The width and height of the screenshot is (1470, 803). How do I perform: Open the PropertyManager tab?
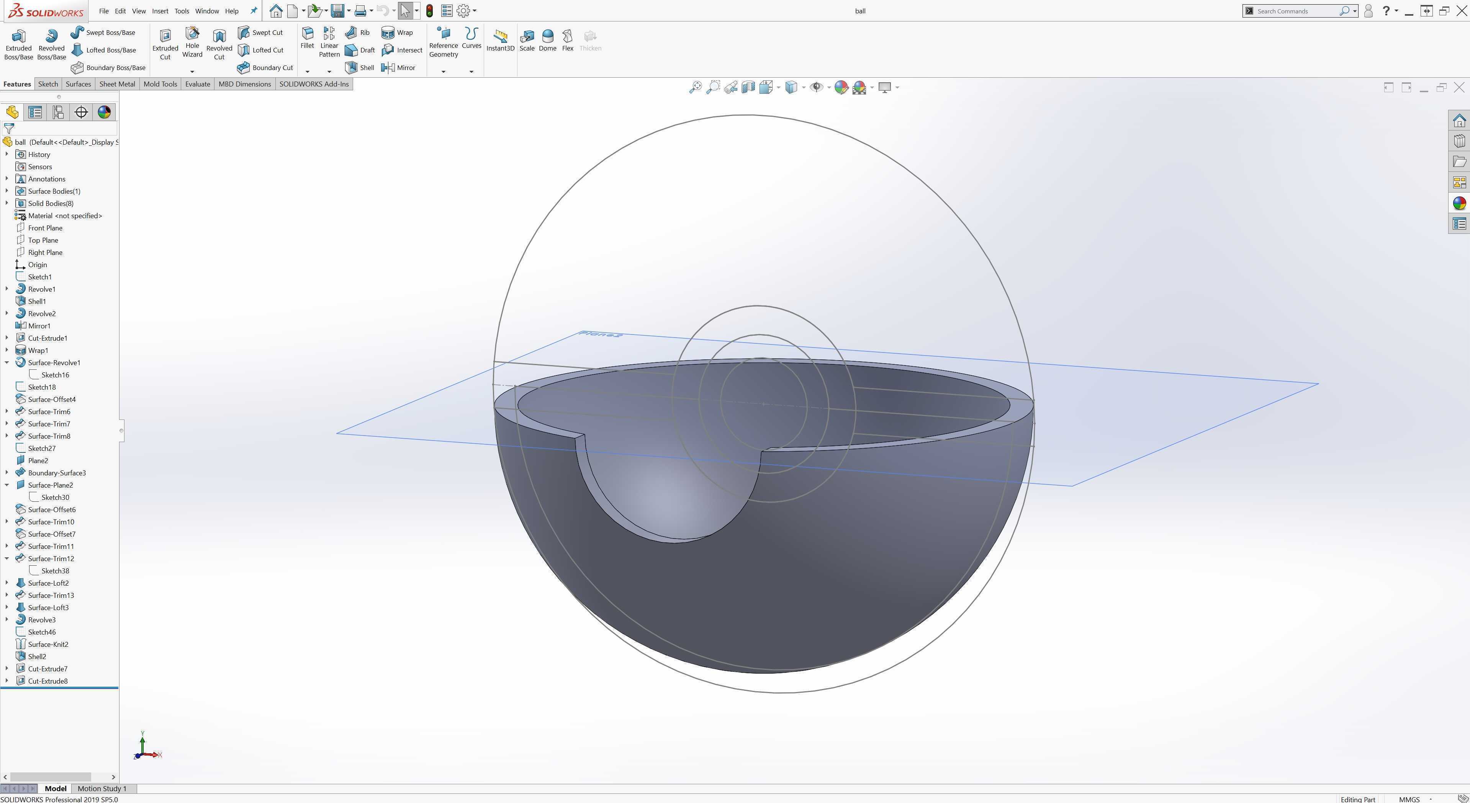click(x=35, y=113)
